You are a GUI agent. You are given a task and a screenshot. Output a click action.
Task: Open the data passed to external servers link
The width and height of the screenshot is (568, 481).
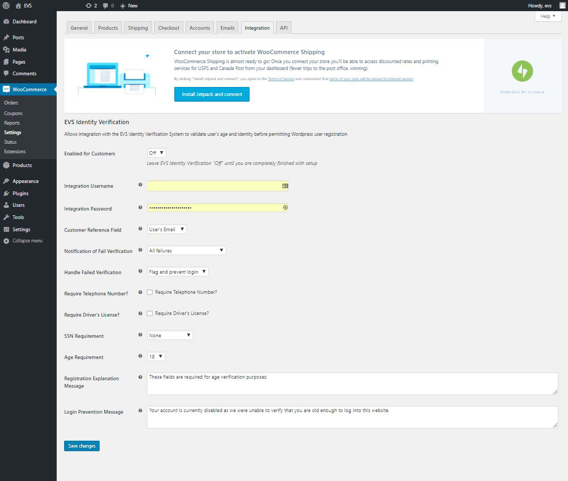tap(371, 78)
